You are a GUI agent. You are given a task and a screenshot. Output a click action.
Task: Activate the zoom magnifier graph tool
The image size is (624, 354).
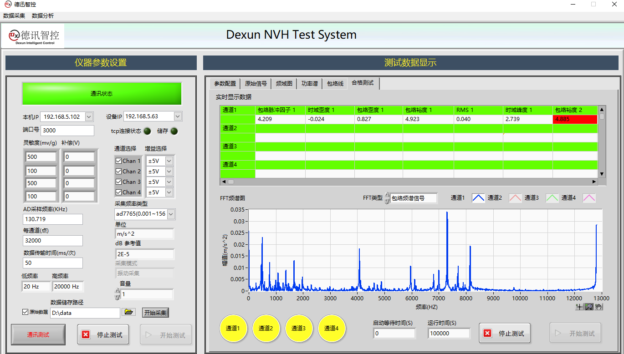coord(589,307)
